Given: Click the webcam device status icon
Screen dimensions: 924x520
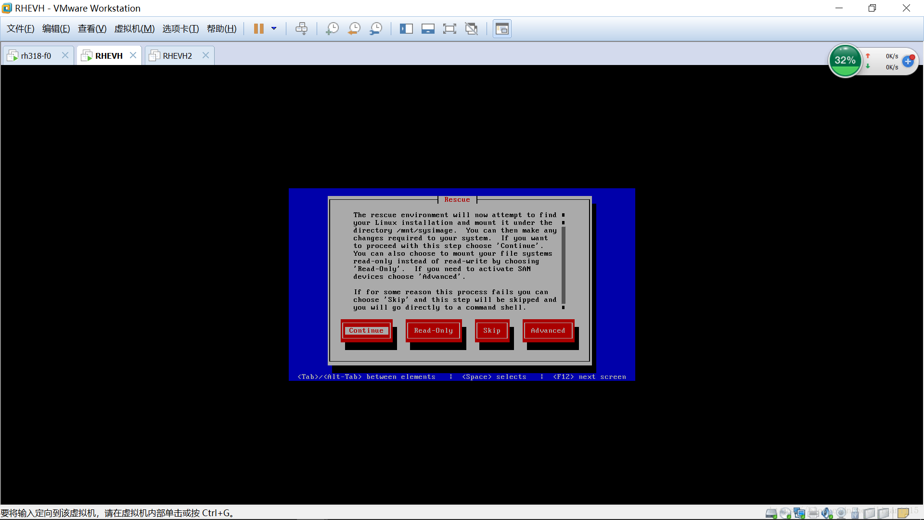Looking at the screenshot, I should 841,513.
